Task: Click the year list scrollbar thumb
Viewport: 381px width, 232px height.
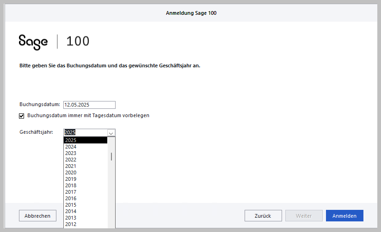Action: (x=111, y=157)
